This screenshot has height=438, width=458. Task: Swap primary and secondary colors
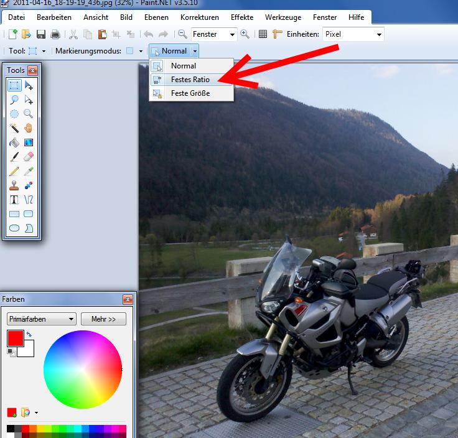[29, 335]
